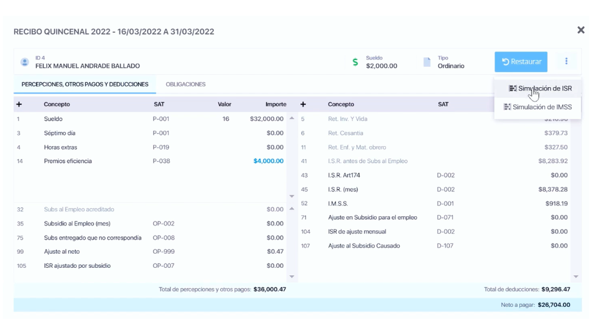Click the green dollar Sueldo icon

point(355,62)
